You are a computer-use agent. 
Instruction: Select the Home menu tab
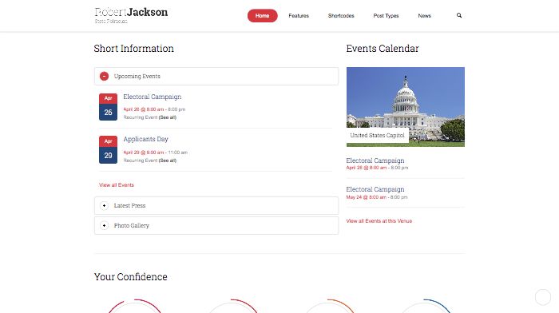pos(263,16)
